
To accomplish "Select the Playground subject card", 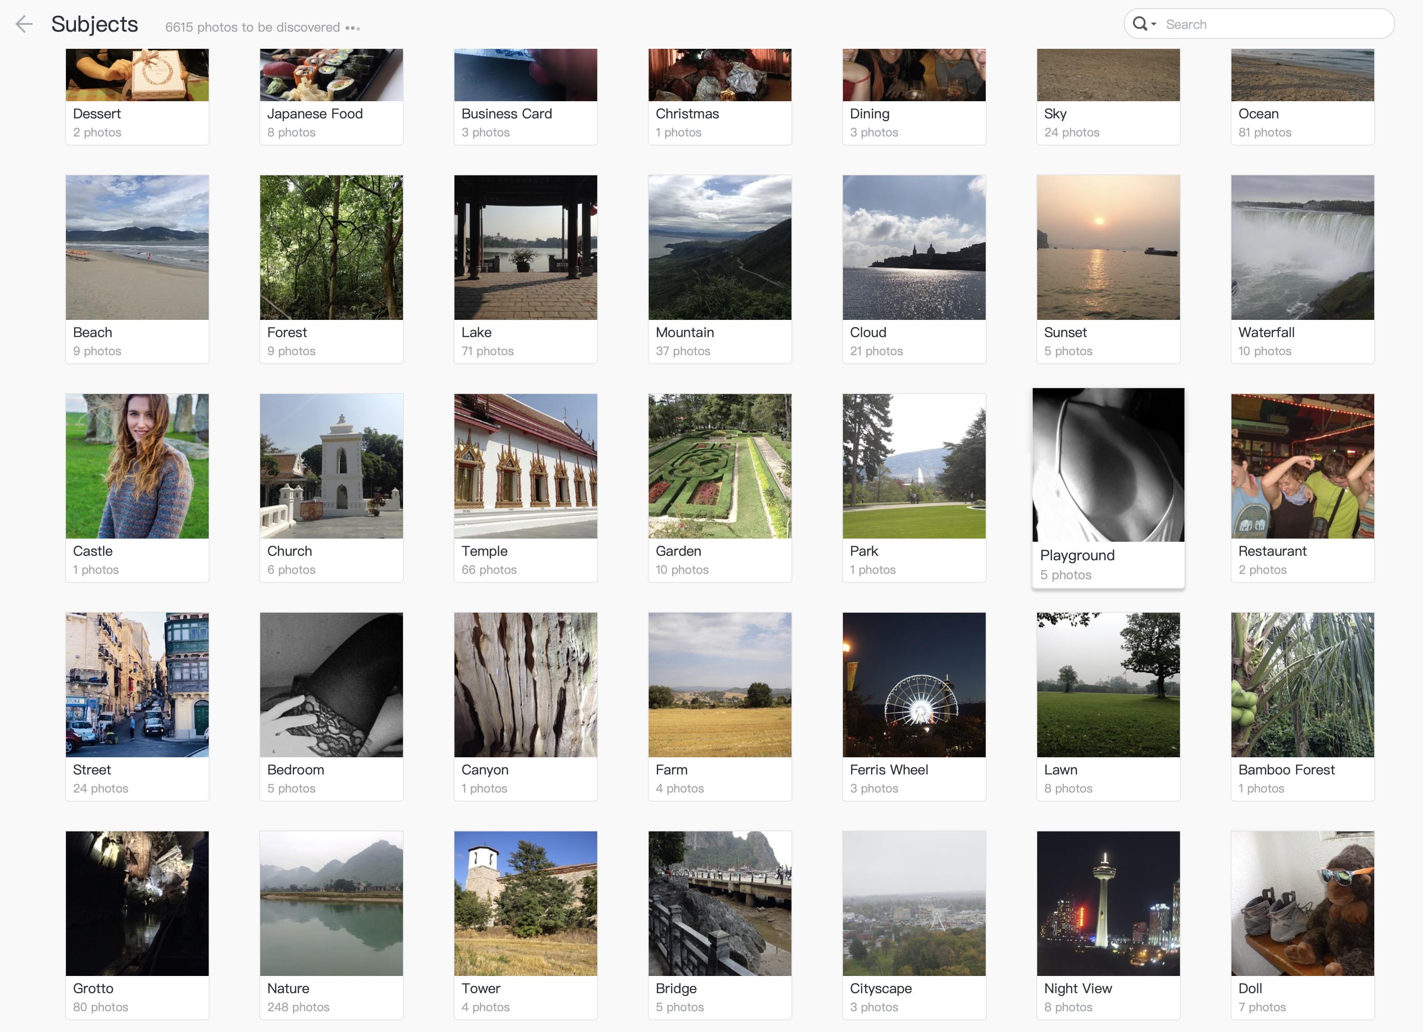I will click(x=1108, y=488).
